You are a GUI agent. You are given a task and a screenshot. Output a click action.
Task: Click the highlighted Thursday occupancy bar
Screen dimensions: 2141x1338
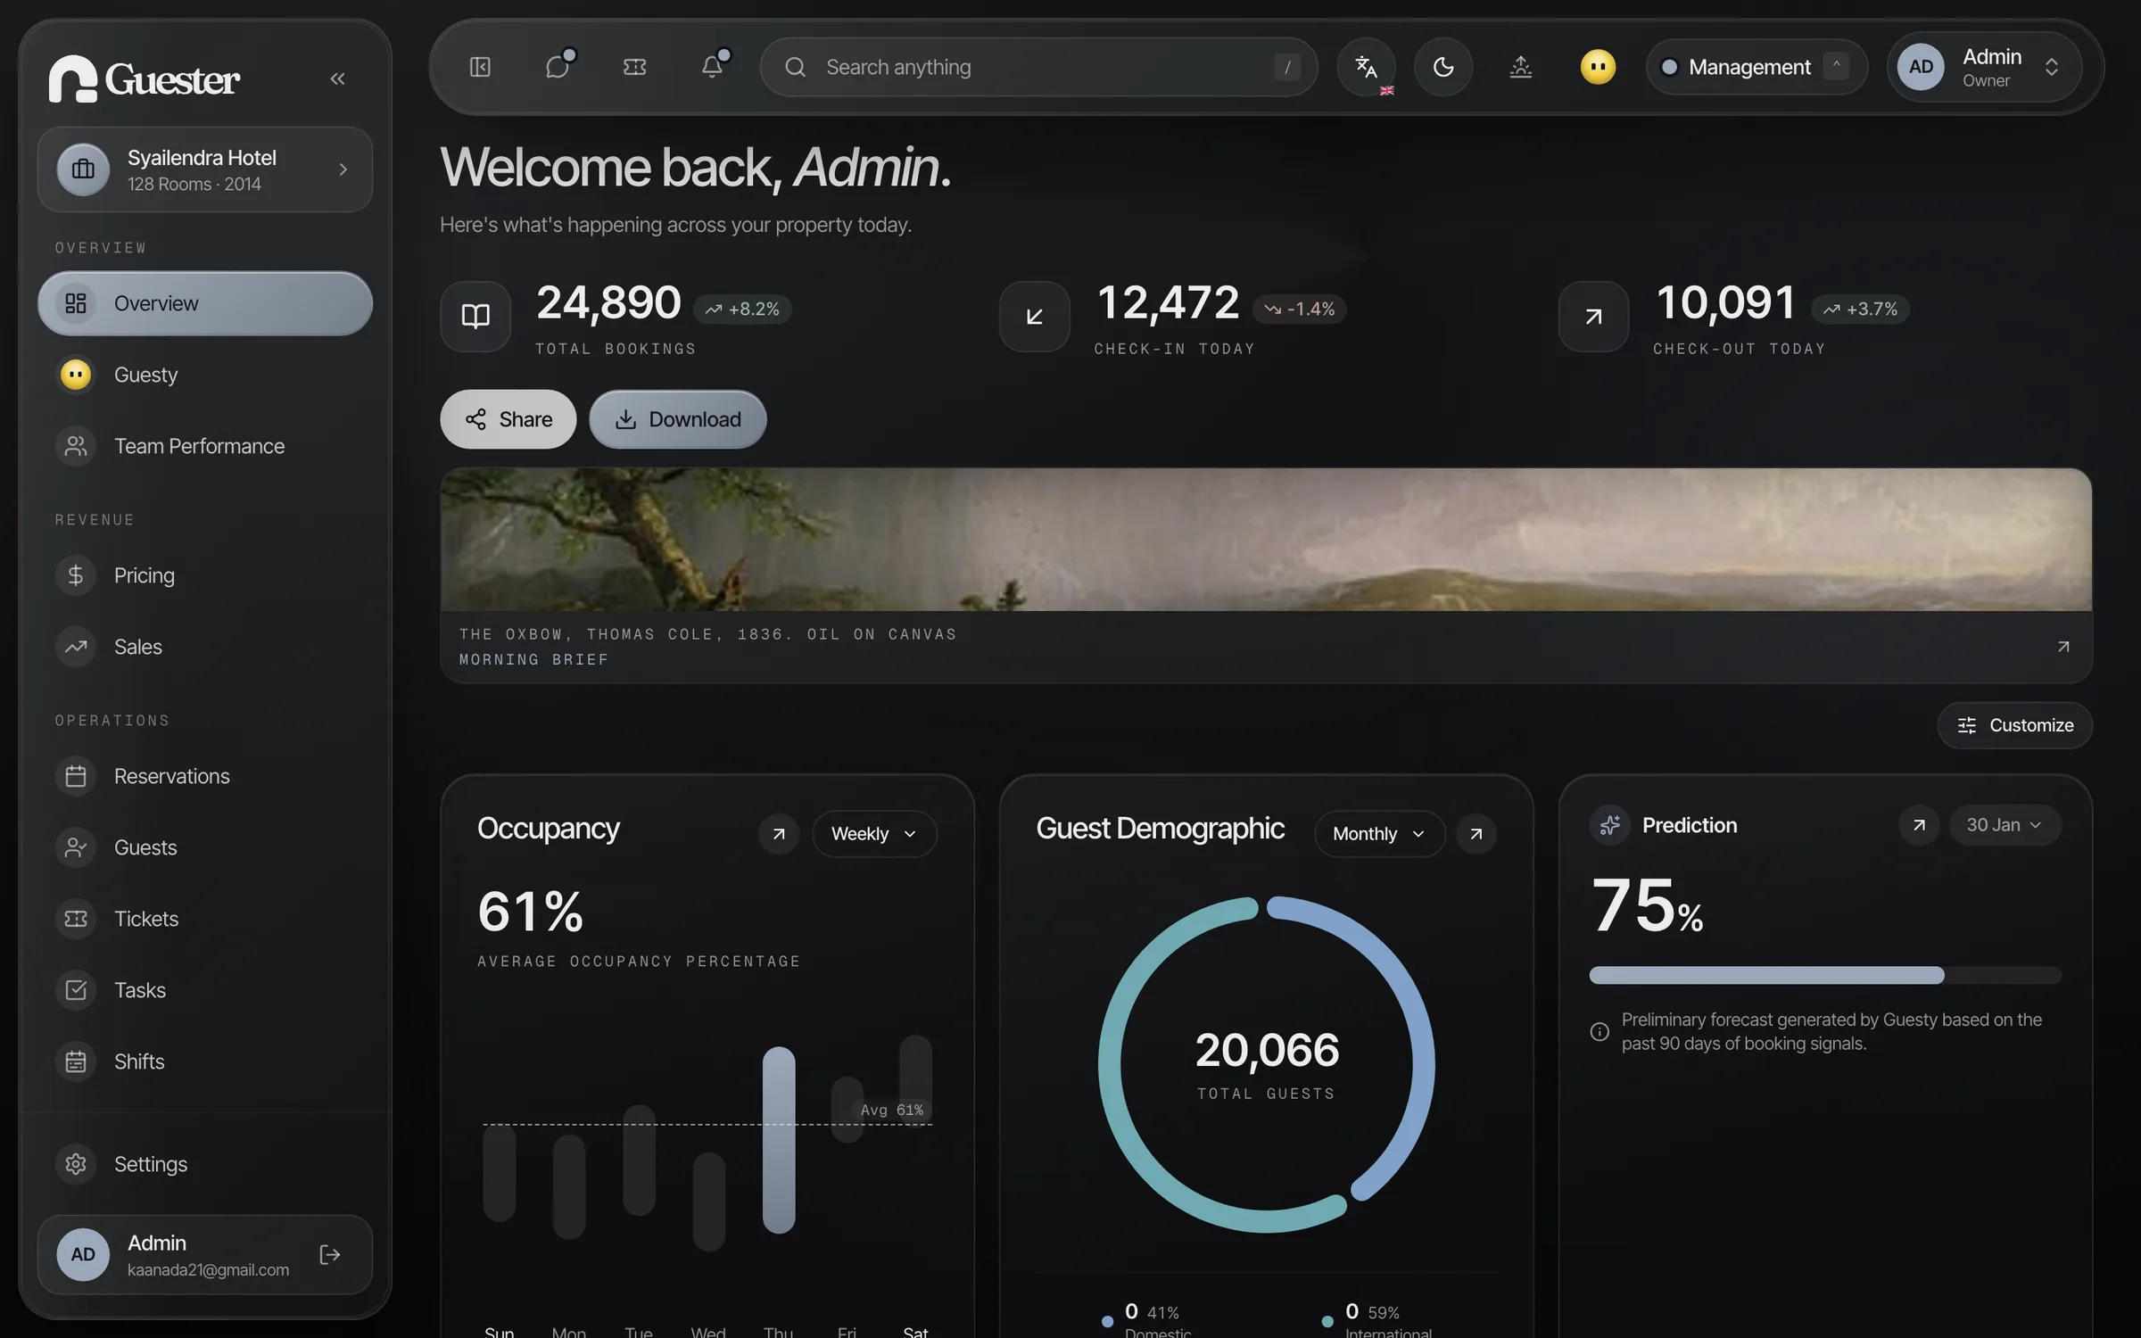779,1140
